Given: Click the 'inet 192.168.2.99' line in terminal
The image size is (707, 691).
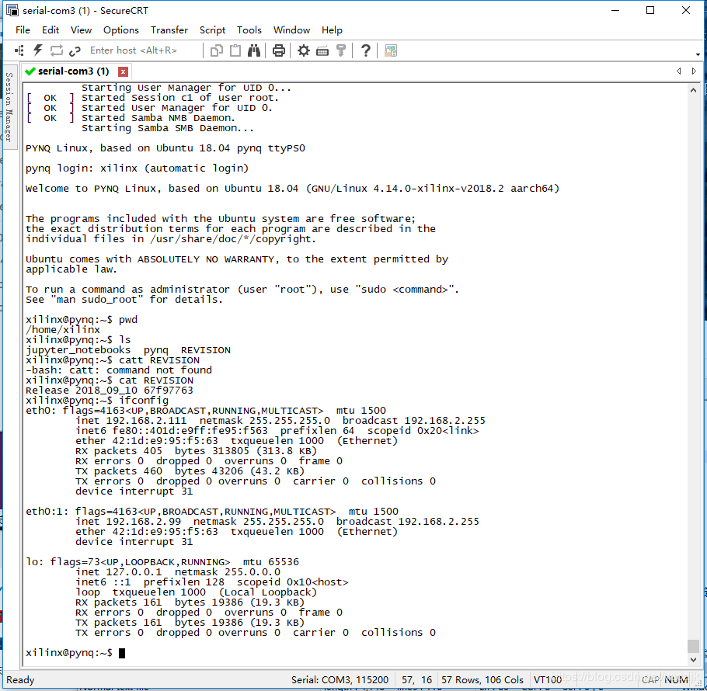Looking at the screenshot, I should click(277, 521).
